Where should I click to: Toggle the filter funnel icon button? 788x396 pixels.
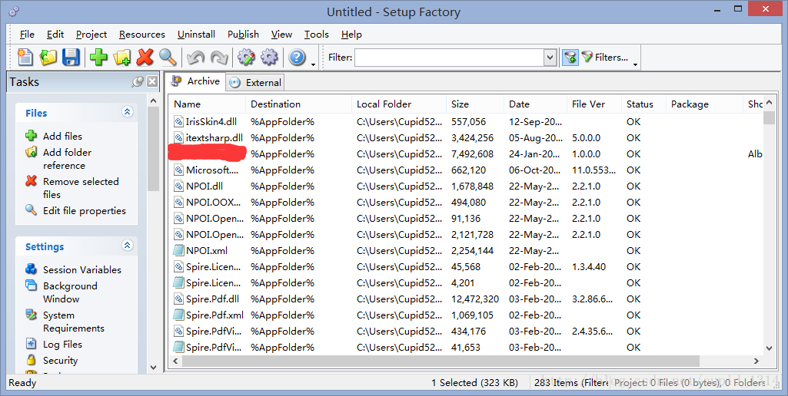[x=570, y=58]
